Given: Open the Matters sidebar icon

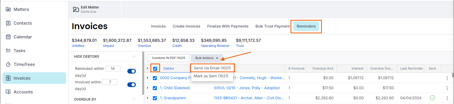Looking at the screenshot, I should pyautogui.click(x=8, y=9).
